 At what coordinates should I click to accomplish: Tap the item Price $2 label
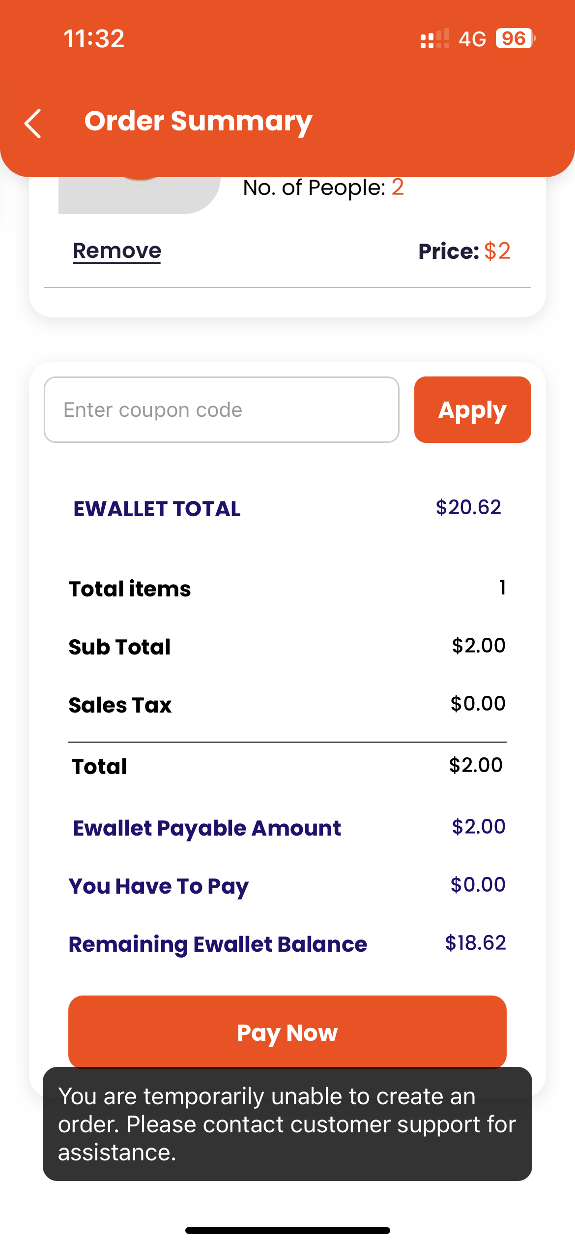coord(464,251)
